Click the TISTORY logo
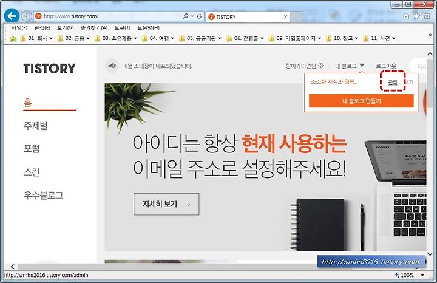The height and width of the screenshot is (283, 437). 50,69
